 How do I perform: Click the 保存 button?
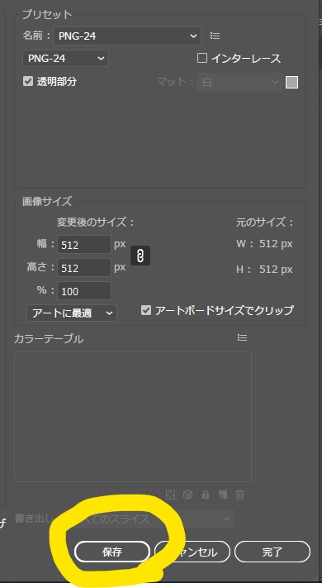point(112,552)
